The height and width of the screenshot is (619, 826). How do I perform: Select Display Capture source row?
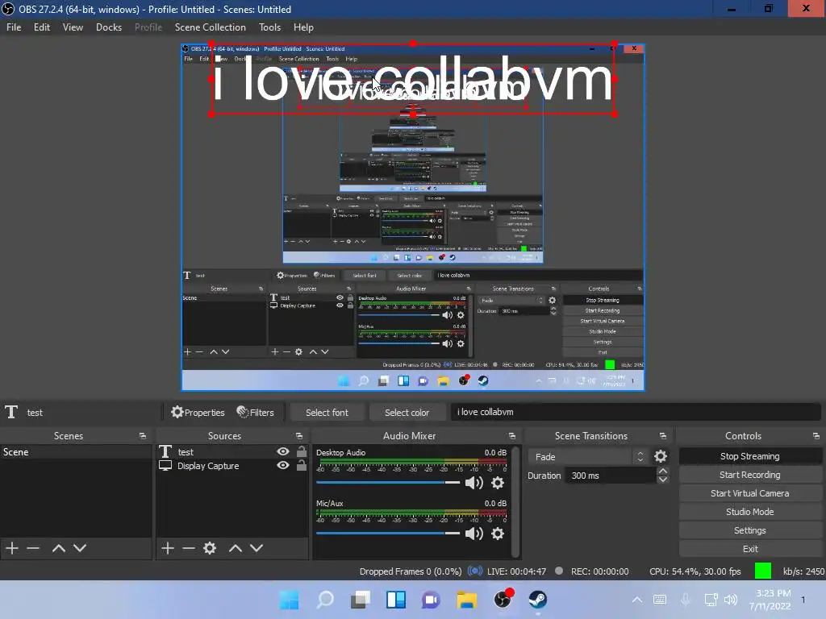(232, 465)
